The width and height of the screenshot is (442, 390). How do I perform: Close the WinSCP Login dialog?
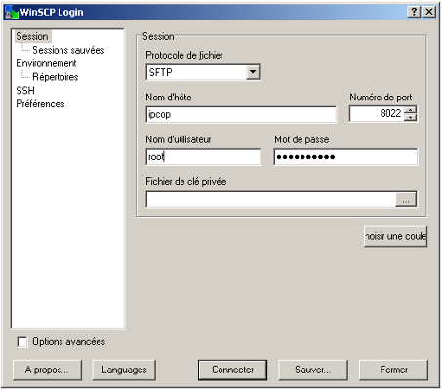point(429,12)
